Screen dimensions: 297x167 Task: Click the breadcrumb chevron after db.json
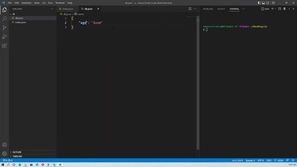coord(73,14)
